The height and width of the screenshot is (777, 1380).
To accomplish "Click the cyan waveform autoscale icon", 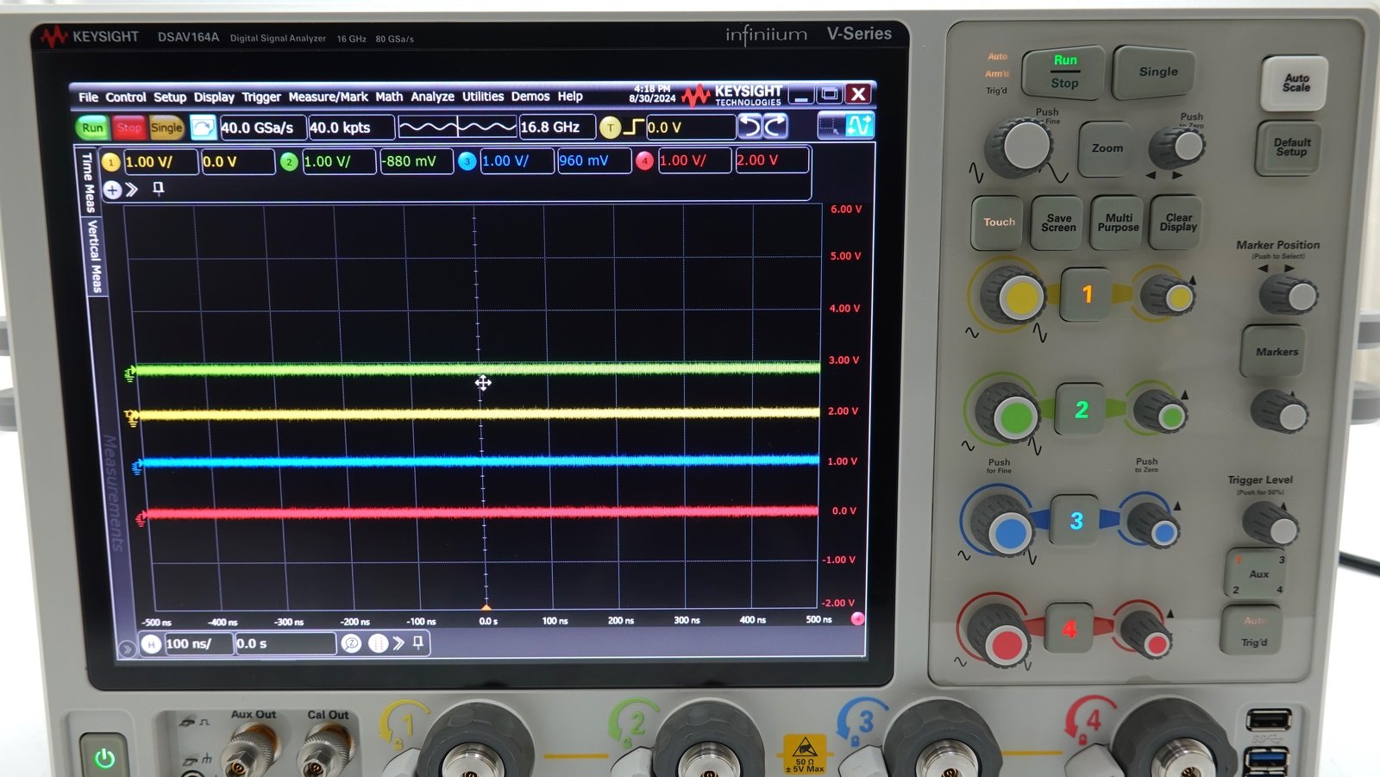I will [860, 126].
